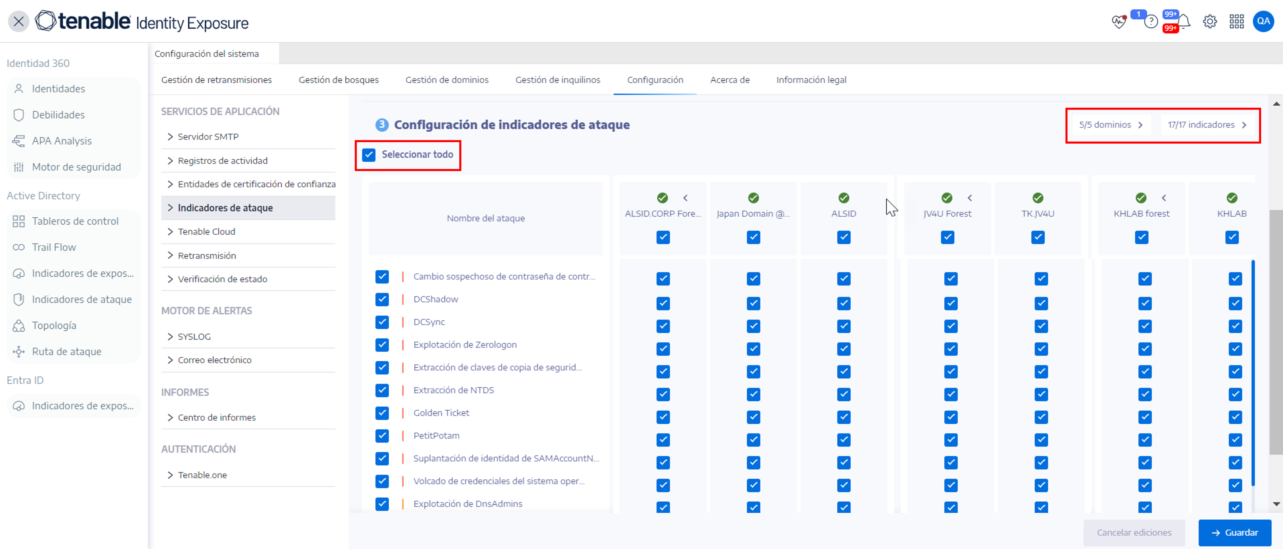Click Cancelar ediciones button
This screenshot has height=549, width=1283.
click(1134, 533)
